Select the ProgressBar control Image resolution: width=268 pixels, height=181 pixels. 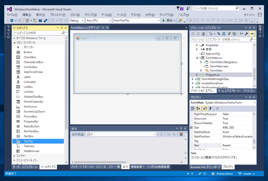coord(38,121)
